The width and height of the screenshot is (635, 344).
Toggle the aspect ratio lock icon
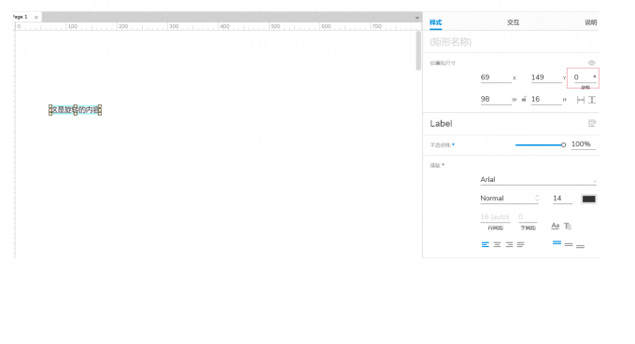[524, 99]
